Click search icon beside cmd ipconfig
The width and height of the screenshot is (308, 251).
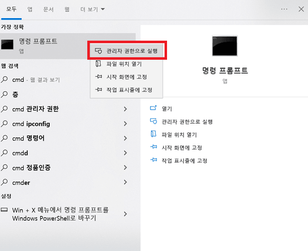5,123
